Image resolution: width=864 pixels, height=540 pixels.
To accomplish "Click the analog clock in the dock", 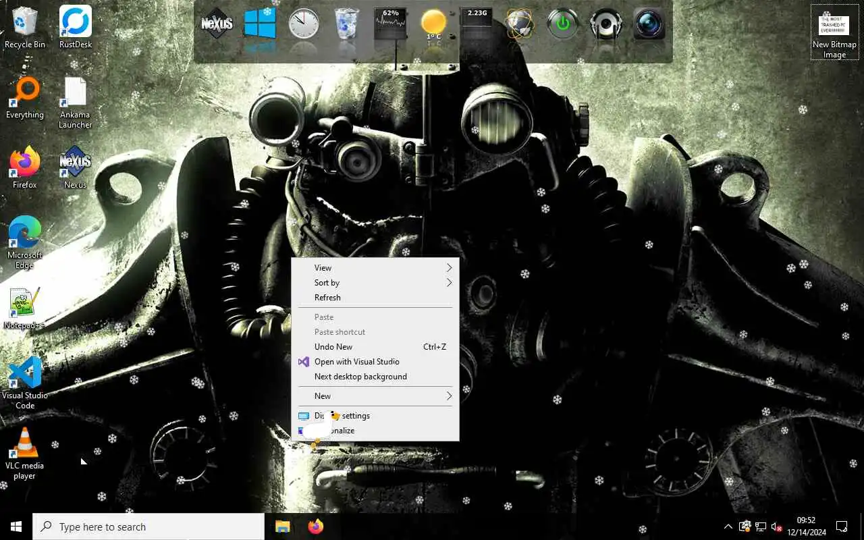I will 303,24.
